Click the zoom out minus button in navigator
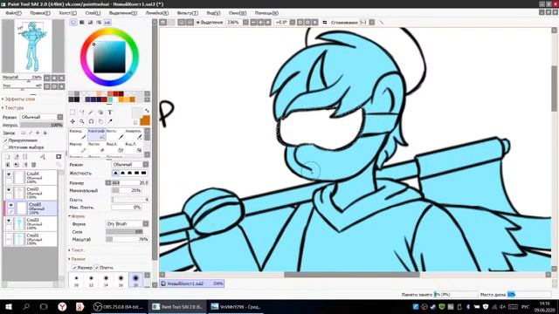The image size is (559, 314). [47, 78]
